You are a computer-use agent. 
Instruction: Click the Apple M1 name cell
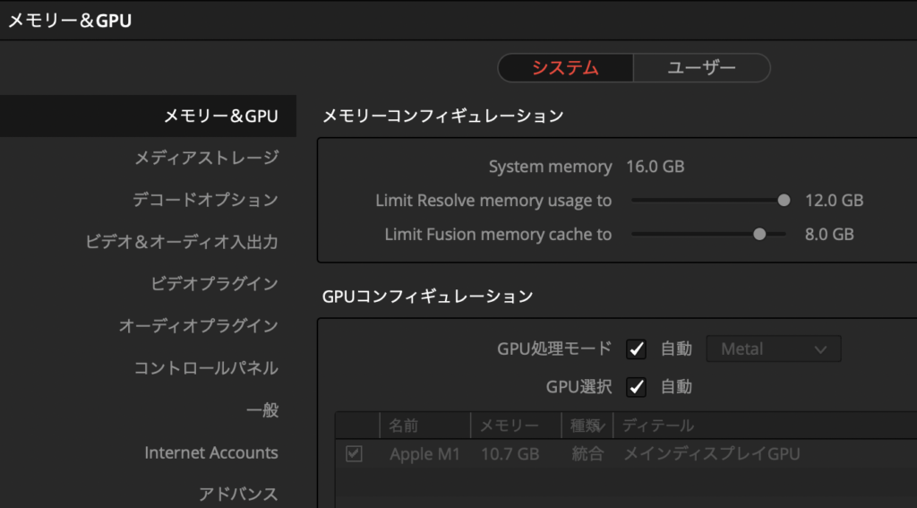coord(425,454)
